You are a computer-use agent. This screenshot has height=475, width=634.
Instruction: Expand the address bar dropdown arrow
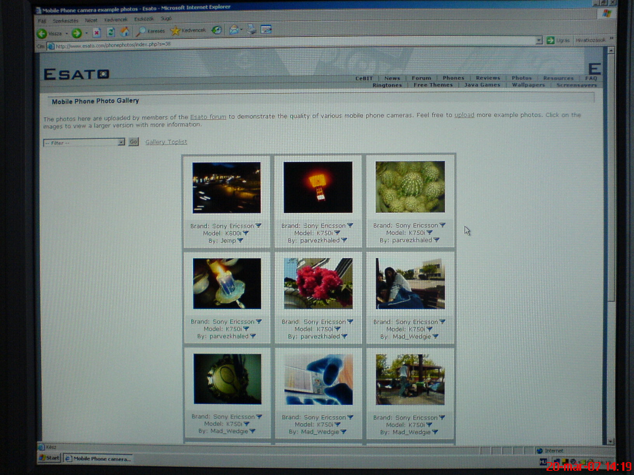pos(539,40)
